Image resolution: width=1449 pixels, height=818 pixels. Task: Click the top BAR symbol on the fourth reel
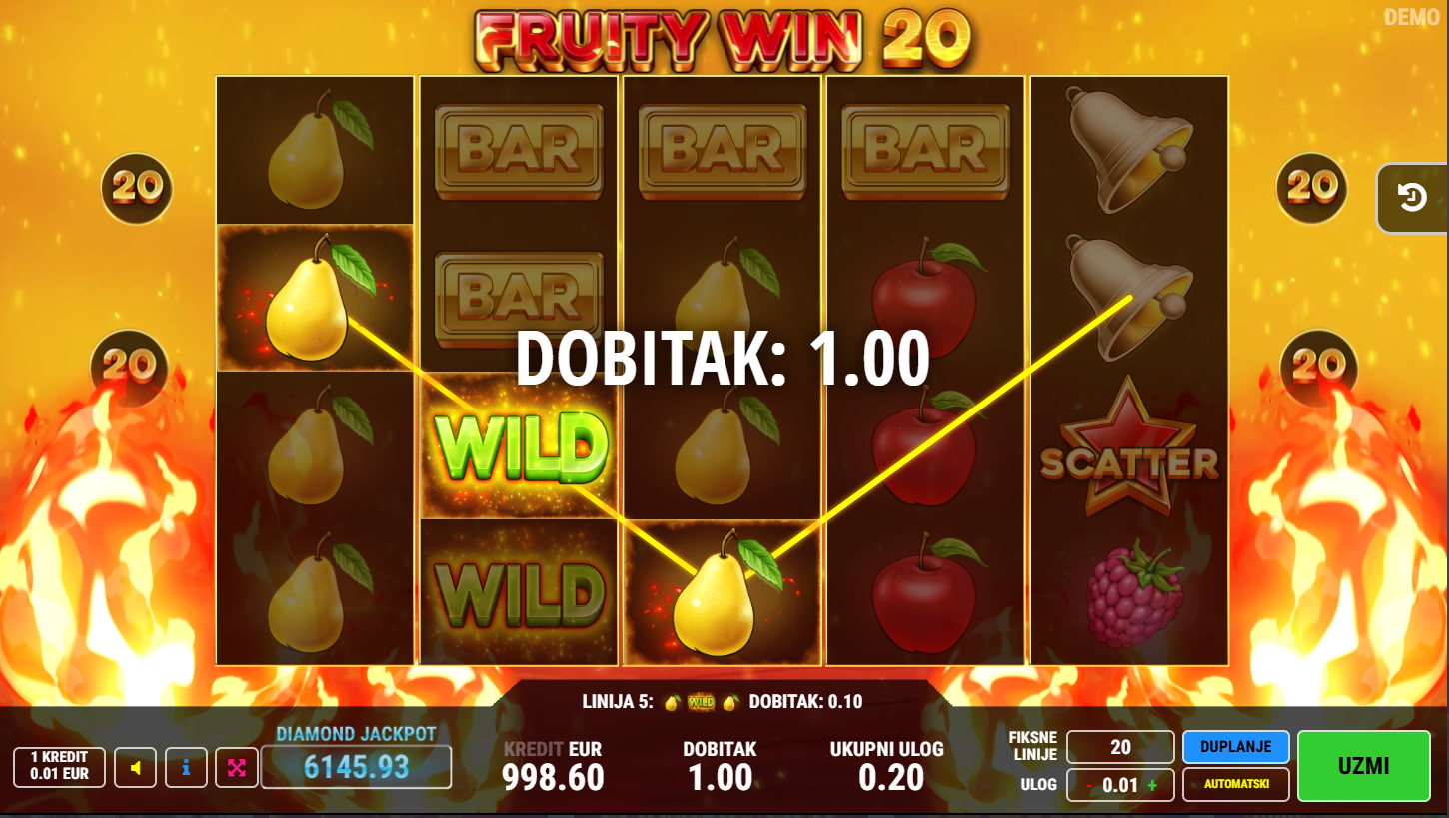924,150
